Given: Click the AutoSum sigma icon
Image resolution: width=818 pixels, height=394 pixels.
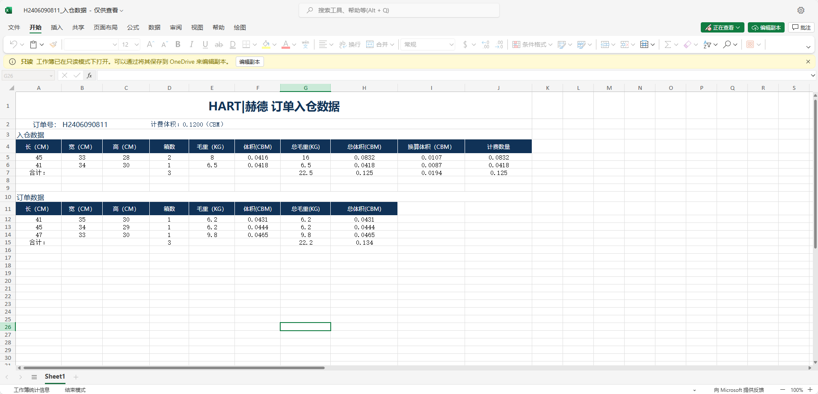Looking at the screenshot, I should 667,44.
